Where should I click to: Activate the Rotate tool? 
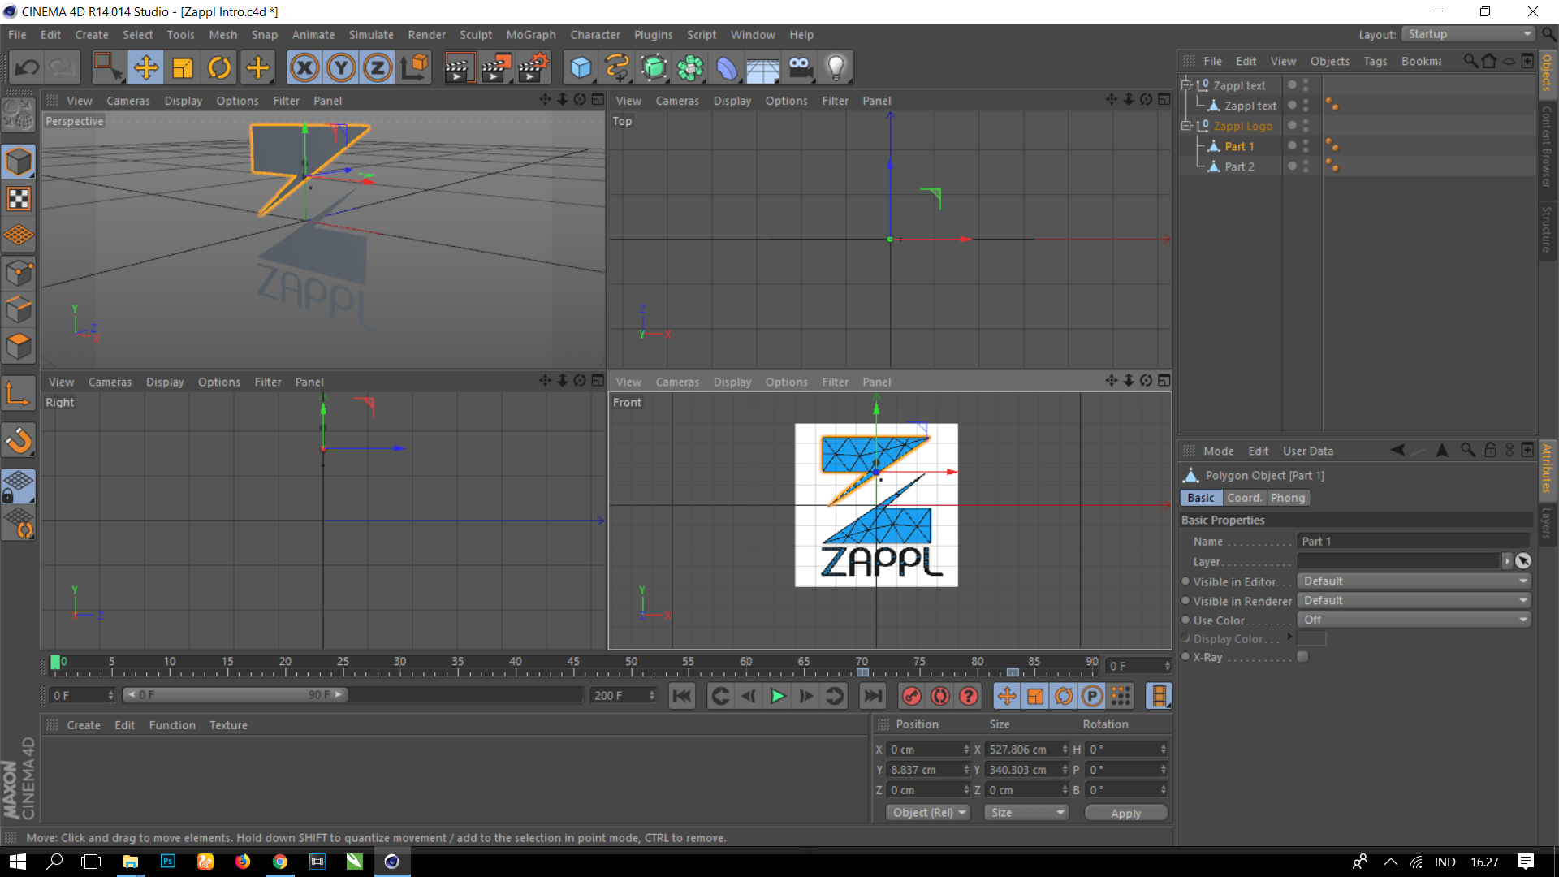pos(219,67)
